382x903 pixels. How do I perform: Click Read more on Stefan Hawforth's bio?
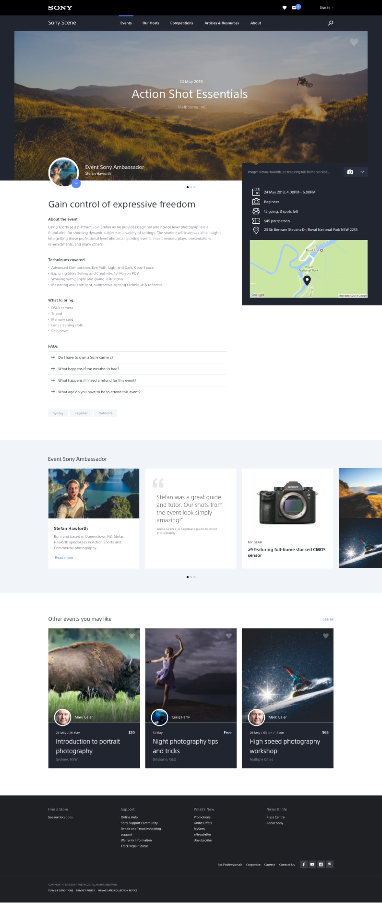pyautogui.click(x=64, y=558)
